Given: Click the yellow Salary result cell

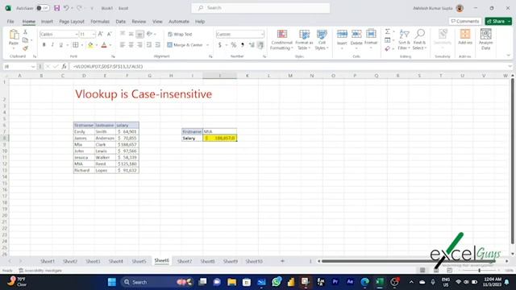Looking at the screenshot, I should [220, 138].
